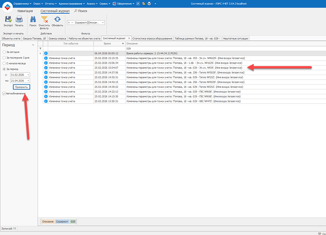Click info icon of 15:10:35 event row
The height and width of the screenshot is (235, 326).
[x=46, y=58]
